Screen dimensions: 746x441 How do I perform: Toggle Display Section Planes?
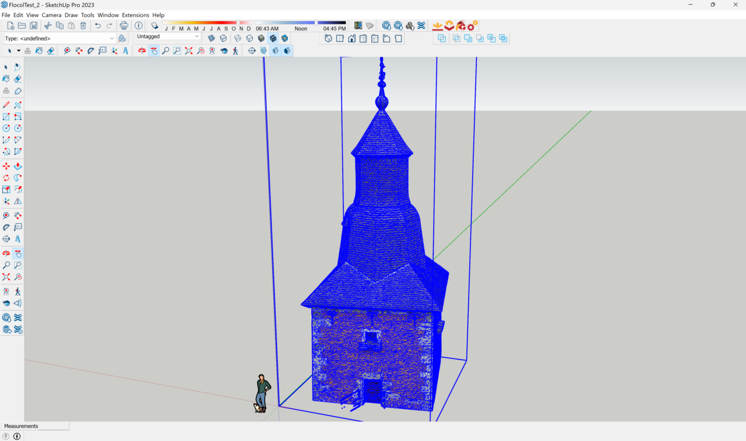coord(263,51)
